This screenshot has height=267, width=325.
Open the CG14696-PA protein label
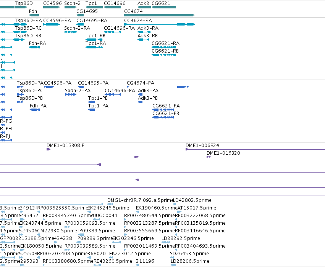click(x=120, y=91)
